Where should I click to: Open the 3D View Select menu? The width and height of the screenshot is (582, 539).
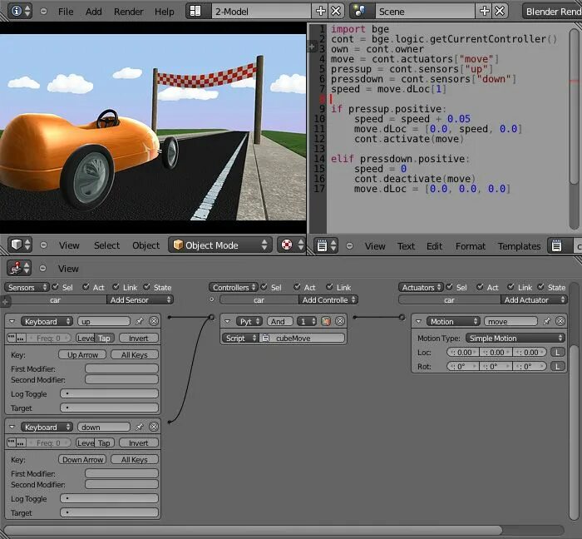click(x=107, y=245)
